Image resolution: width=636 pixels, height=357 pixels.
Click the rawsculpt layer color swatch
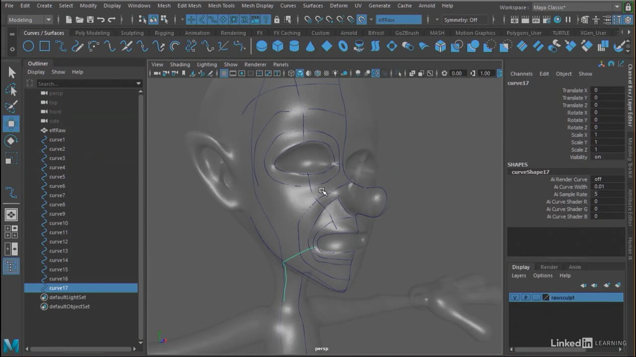(x=546, y=297)
